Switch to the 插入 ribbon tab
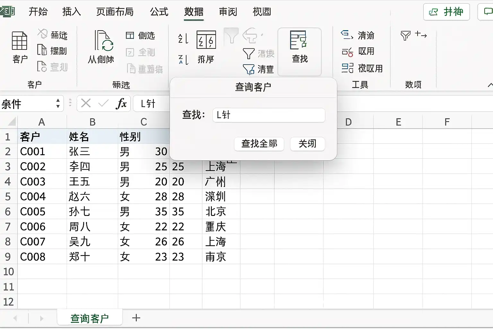Screen dimensions: 493x329 click(x=71, y=12)
